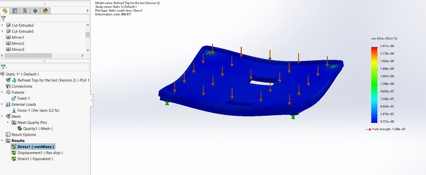
Task: Collapse the Results folder
Action: coord(2,141)
